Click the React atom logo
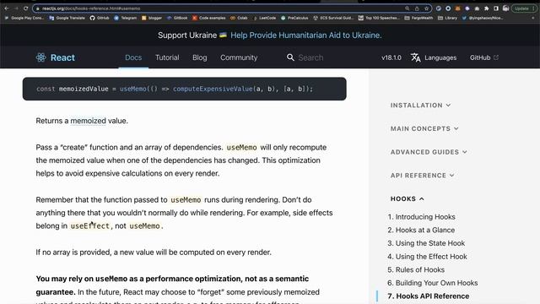Image resolution: width=540 pixels, height=304 pixels. tap(41, 57)
